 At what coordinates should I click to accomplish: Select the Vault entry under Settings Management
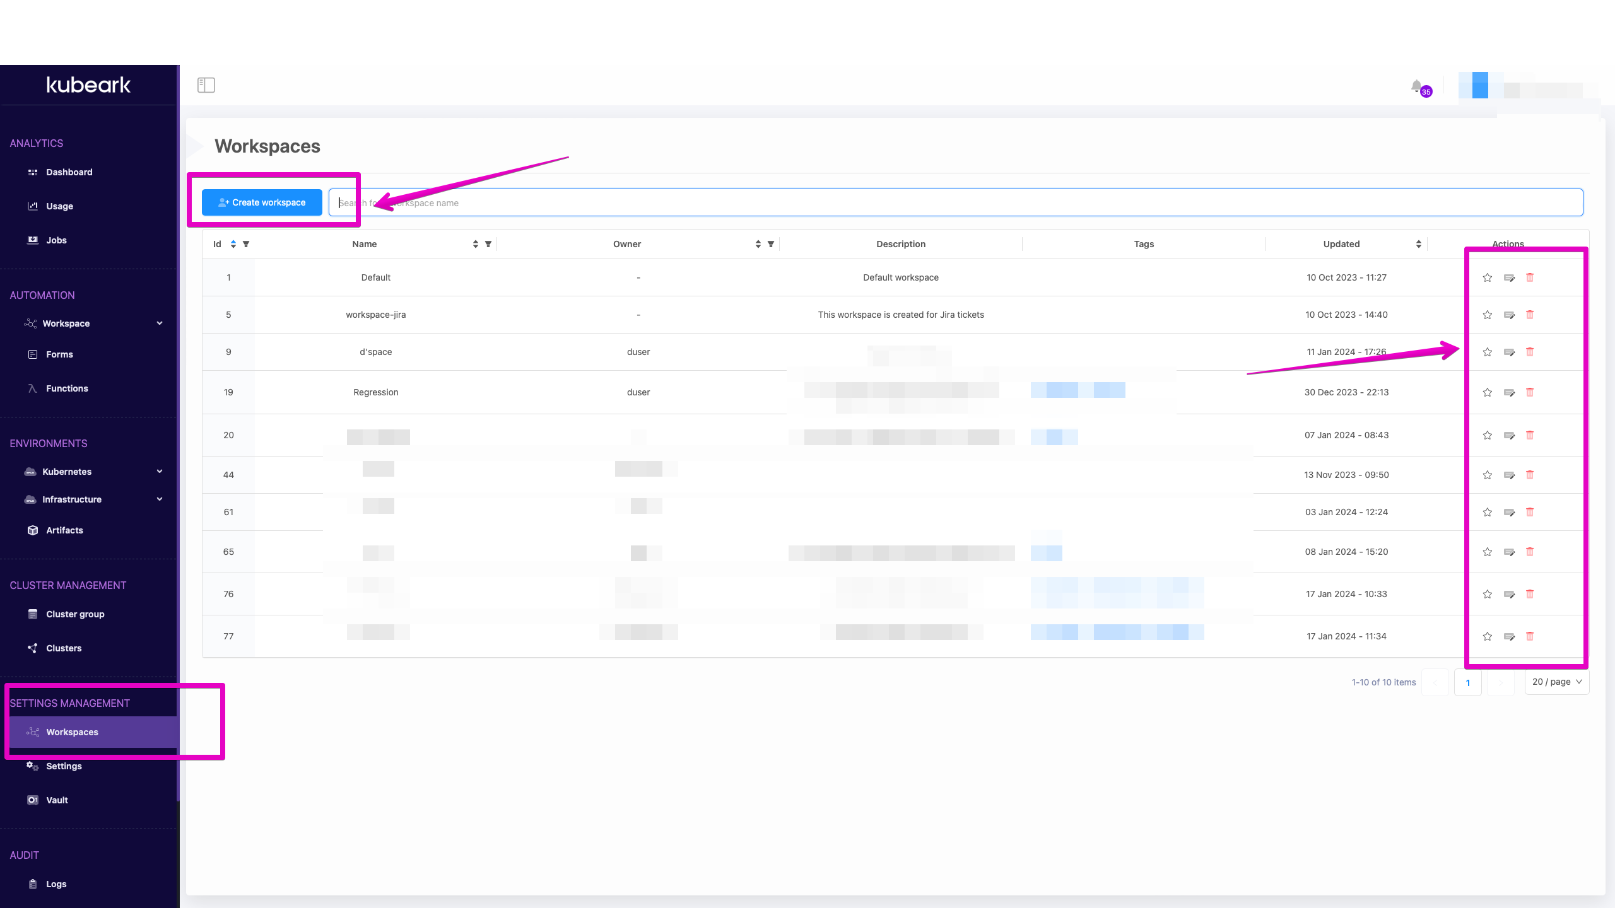56,800
